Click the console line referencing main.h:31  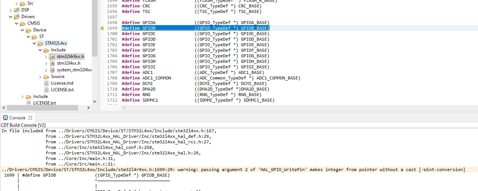(81, 158)
